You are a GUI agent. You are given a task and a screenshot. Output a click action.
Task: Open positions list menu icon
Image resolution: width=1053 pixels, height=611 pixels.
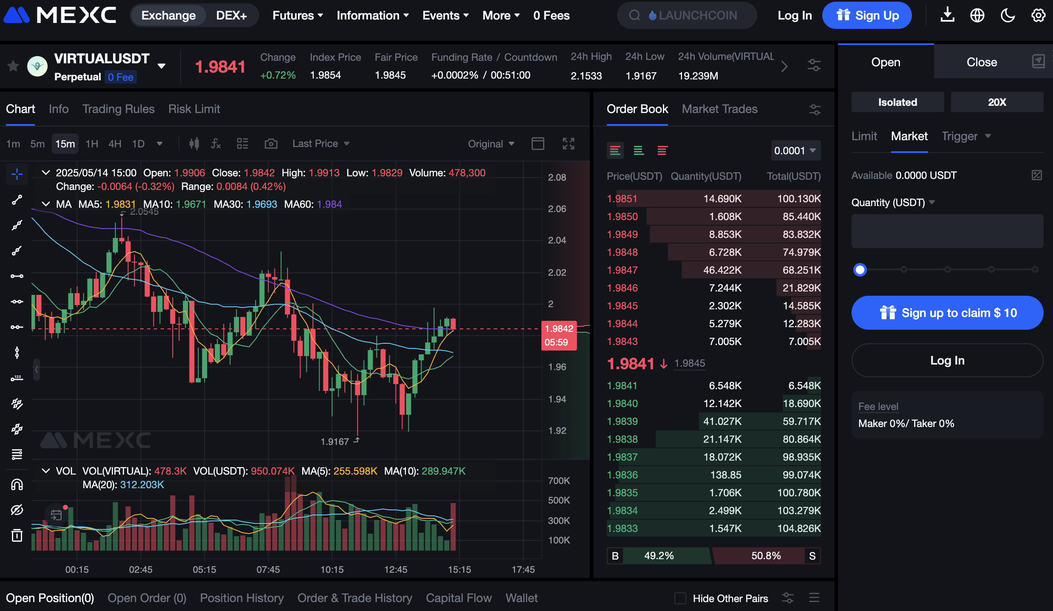[814, 598]
